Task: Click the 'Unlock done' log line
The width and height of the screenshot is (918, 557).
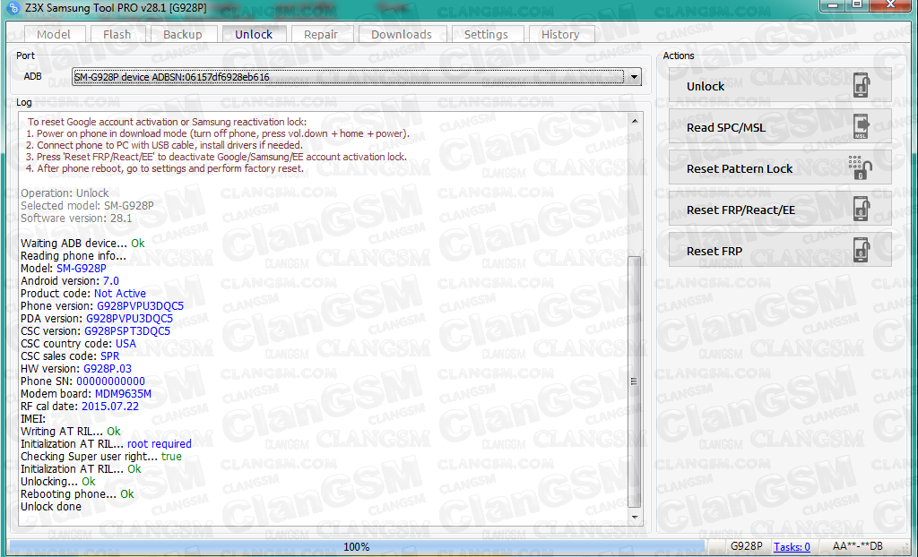Action: (51, 507)
